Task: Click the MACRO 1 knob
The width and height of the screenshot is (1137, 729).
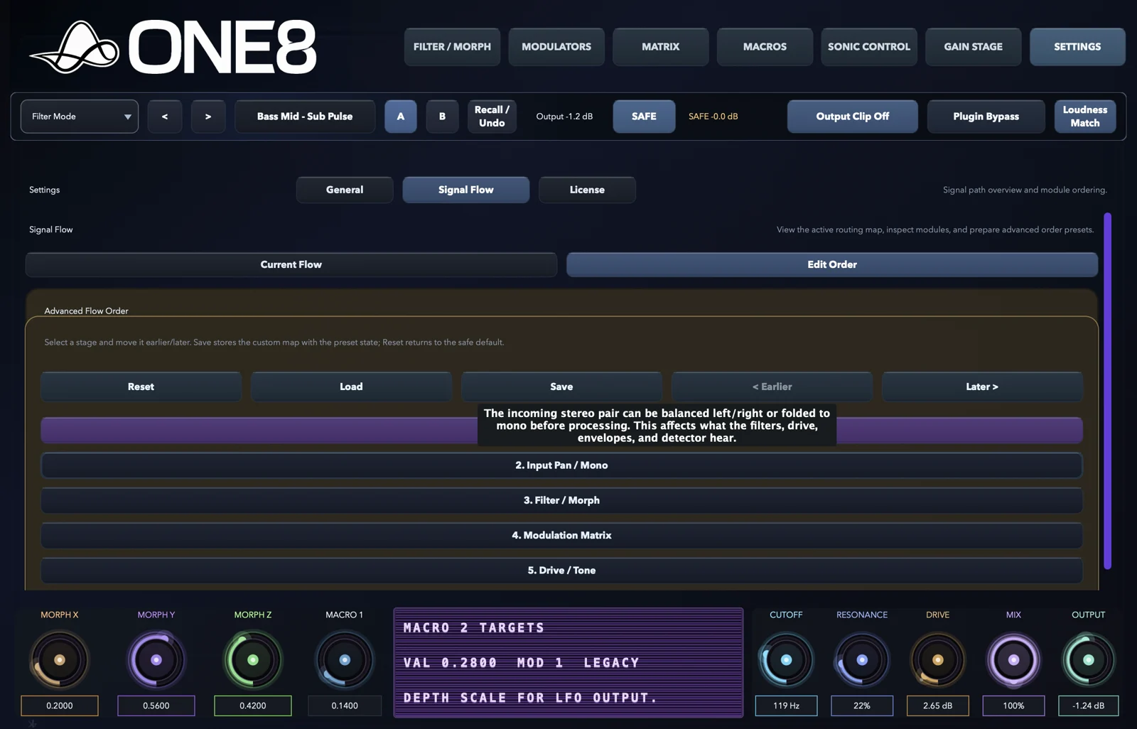Action: pos(345,660)
